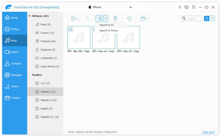The image size is (221, 137).
Task: Refresh the music list
Action: click(129, 18)
